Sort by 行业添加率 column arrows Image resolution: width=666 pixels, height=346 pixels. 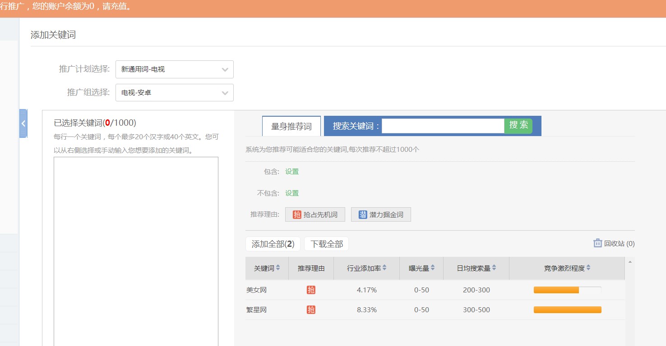pyautogui.click(x=384, y=268)
